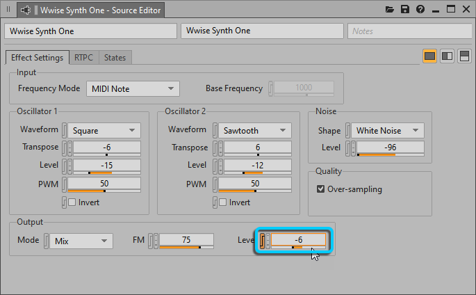Click link indicator beside Oscillator 2 Level
This screenshot has width=476, height=295.
coord(221,166)
